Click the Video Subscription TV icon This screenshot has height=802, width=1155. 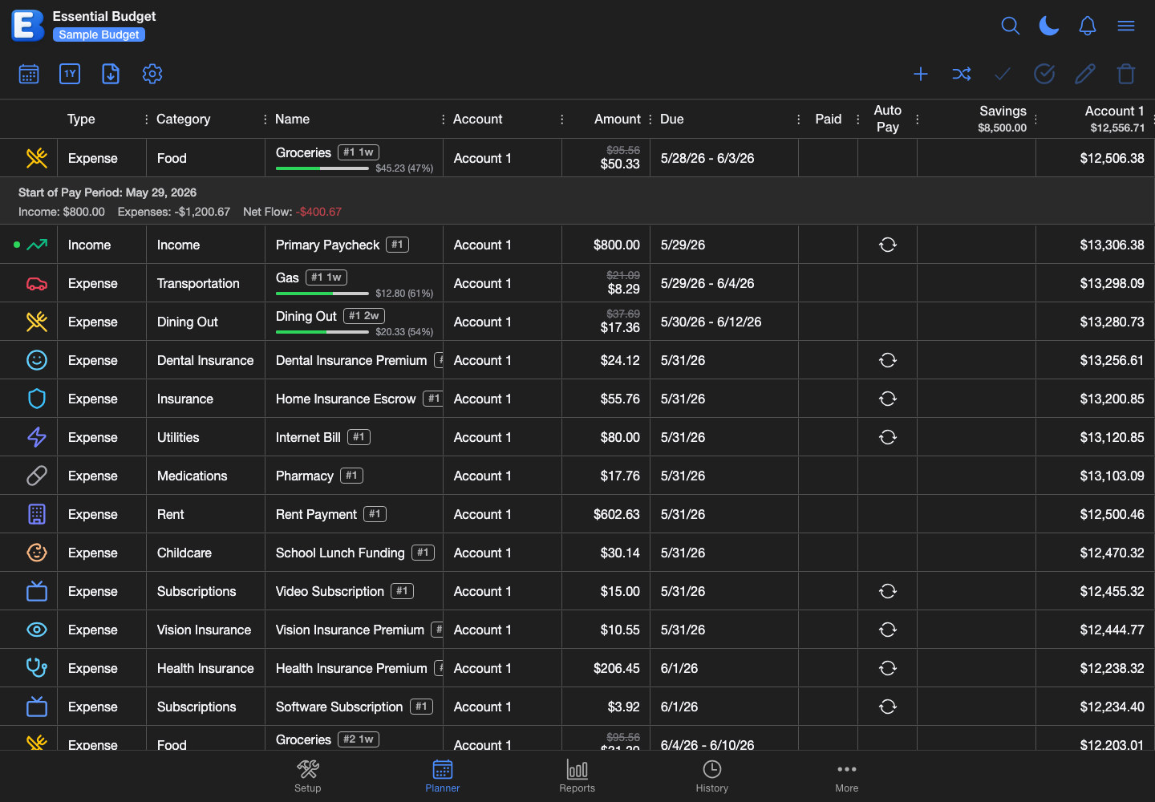tap(37, 591)
